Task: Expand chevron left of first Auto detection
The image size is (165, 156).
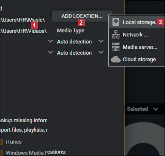Action: [x=50, y=41]
